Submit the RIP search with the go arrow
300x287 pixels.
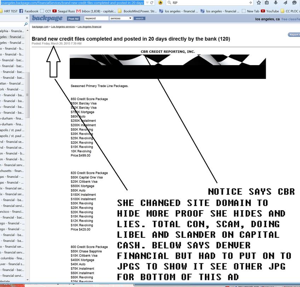tap(250, 3)
